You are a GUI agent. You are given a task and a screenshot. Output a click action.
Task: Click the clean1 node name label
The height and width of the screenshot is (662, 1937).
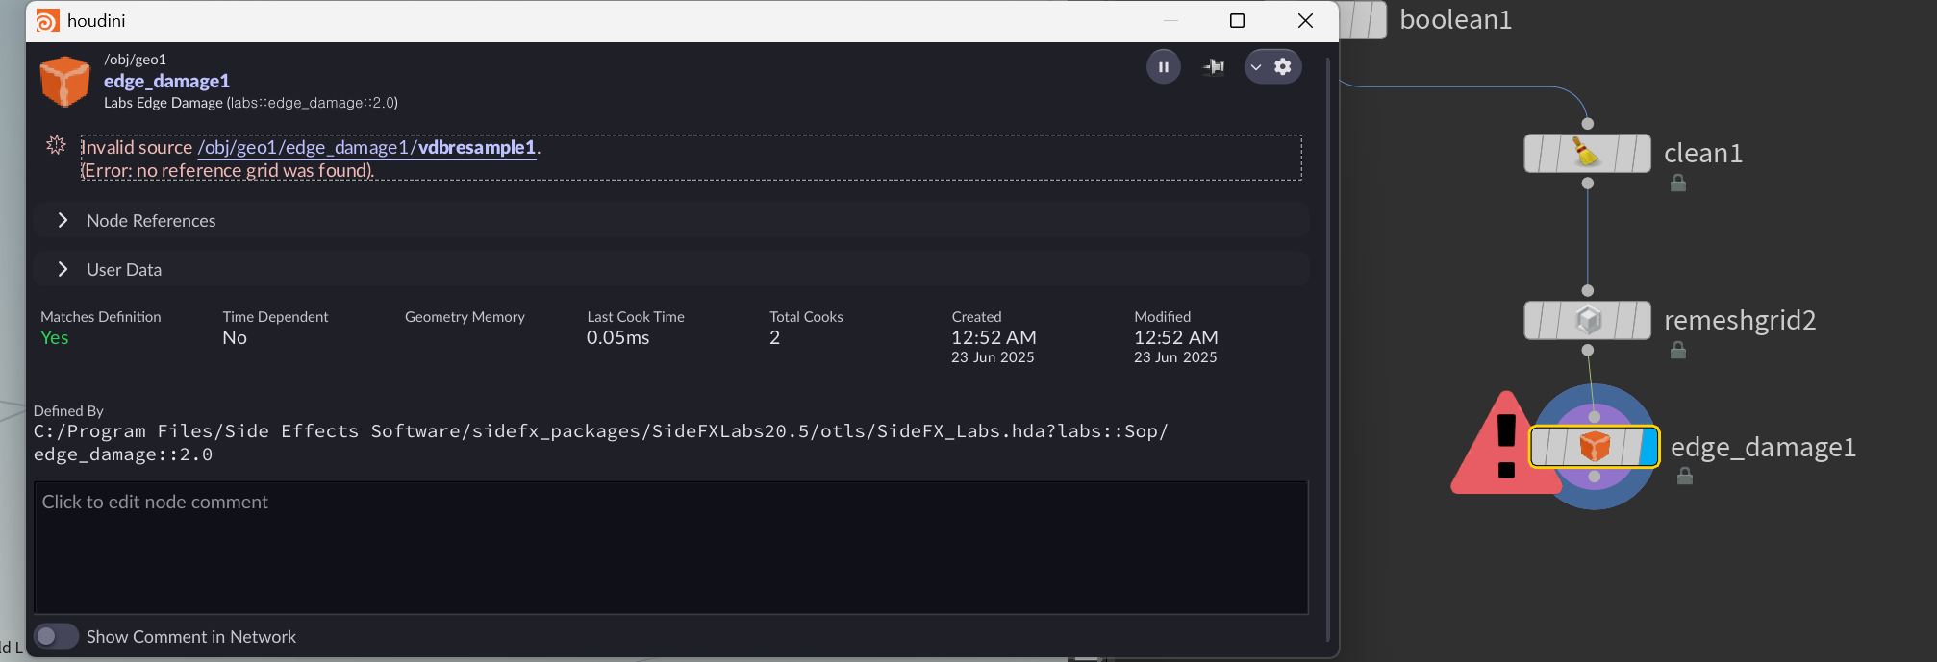tap(1703, 153)
